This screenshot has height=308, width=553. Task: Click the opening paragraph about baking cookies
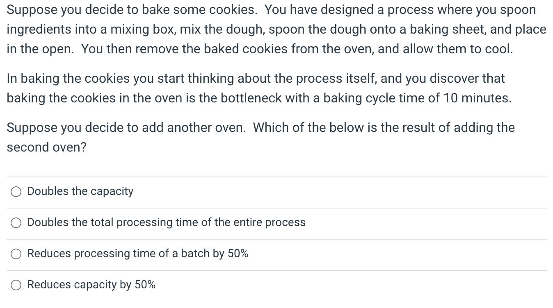click(x=276, y=29)
